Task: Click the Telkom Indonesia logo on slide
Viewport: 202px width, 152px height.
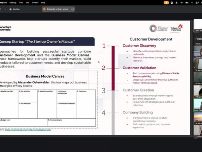Action: click(176, 28)
